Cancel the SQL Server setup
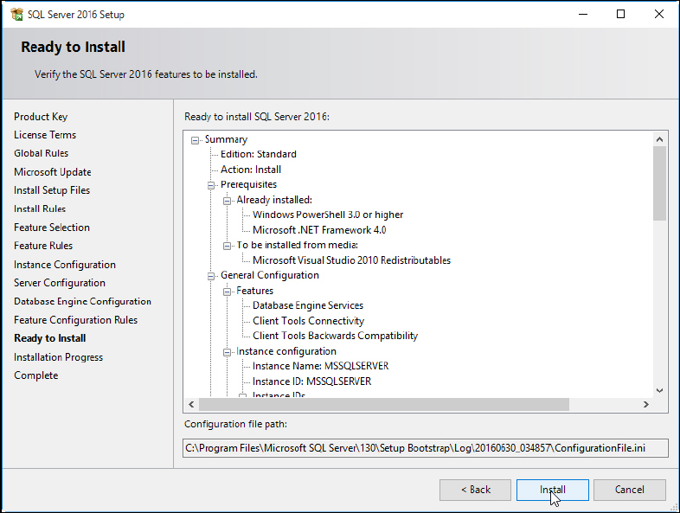The width and height of the screenshot is (680, 513). (x=629, y=490)
